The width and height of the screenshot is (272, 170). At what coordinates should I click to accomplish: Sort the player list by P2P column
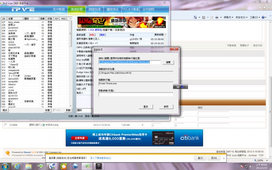point(56,19)
